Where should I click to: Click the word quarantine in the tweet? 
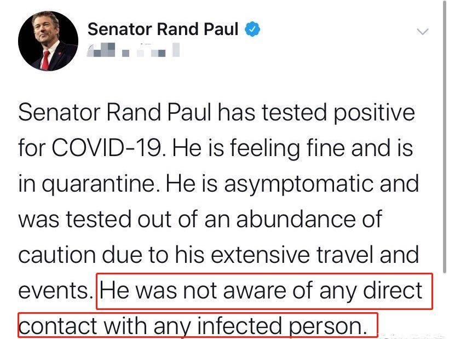pos(101,184)
